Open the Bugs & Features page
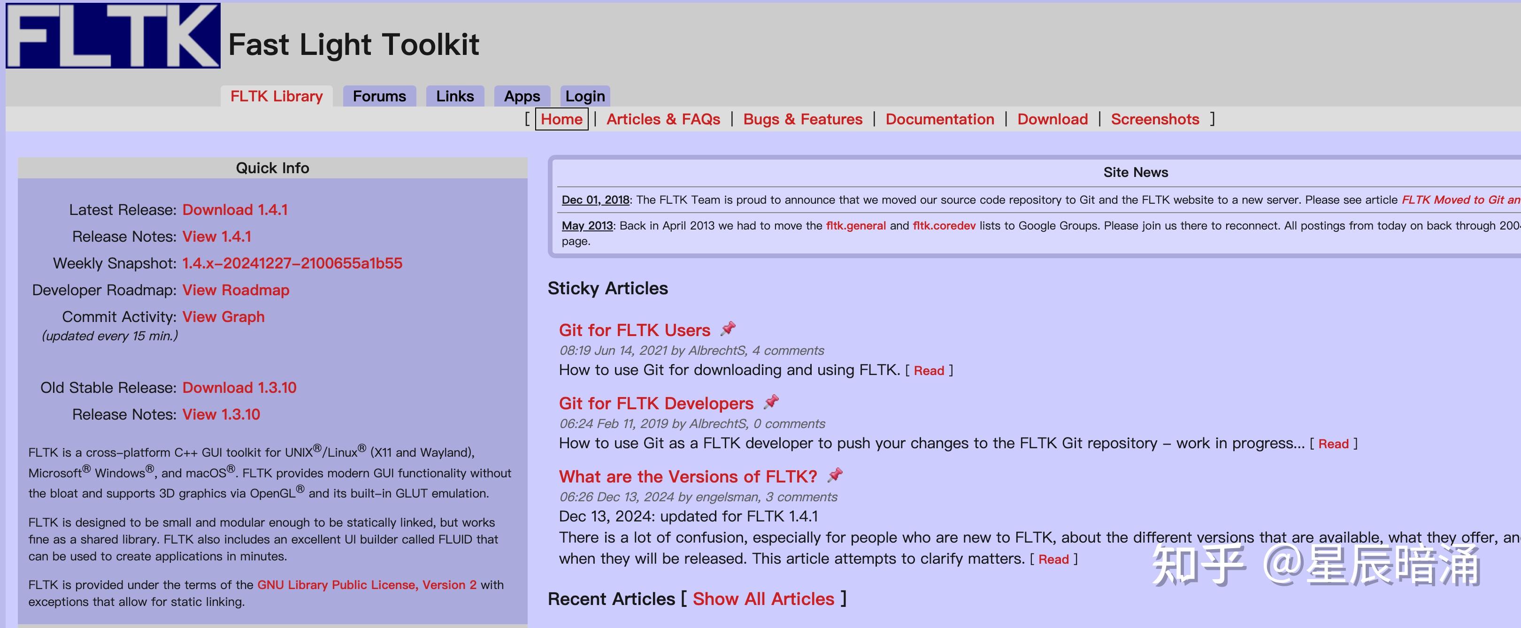1521x628 pixels. point(802,119)
